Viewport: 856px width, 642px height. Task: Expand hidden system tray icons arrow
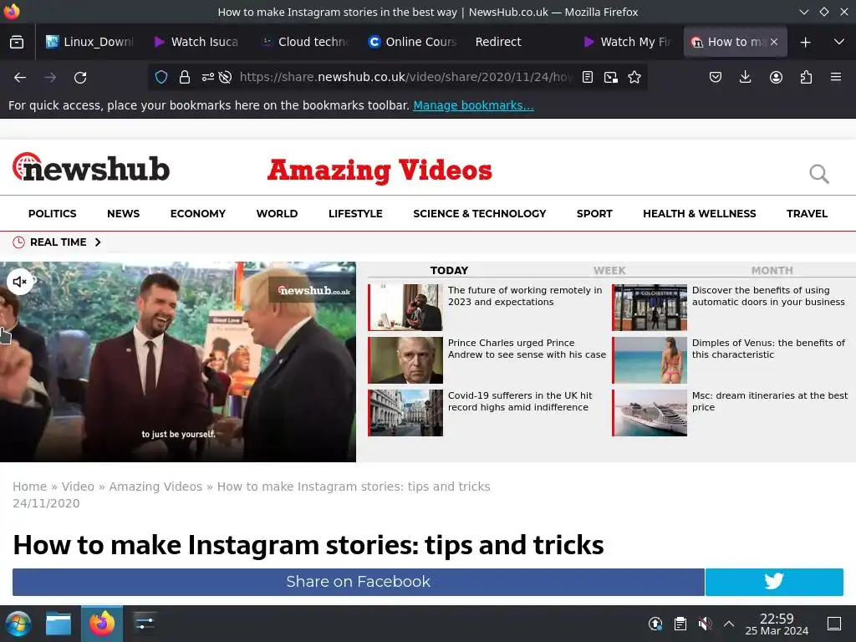tap(729, 624)
